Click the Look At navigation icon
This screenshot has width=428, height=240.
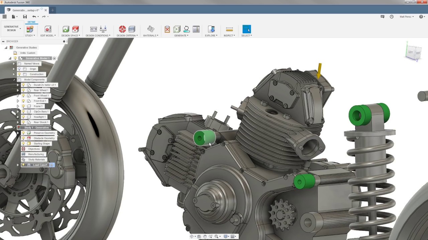(199, 236)
